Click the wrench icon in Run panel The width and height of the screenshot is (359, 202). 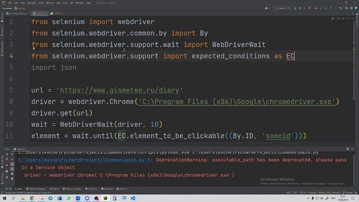click(x=7, y=159)
